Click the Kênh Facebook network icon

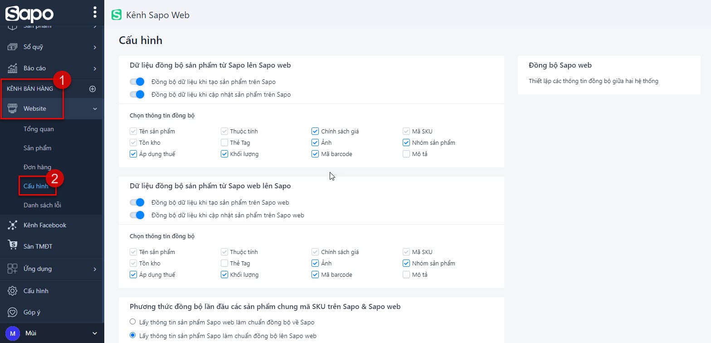(x=13, y=225)
